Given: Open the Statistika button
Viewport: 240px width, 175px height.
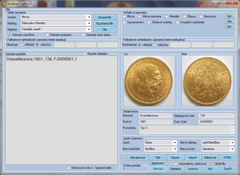Looking at the screenshot, I should 175,169.
